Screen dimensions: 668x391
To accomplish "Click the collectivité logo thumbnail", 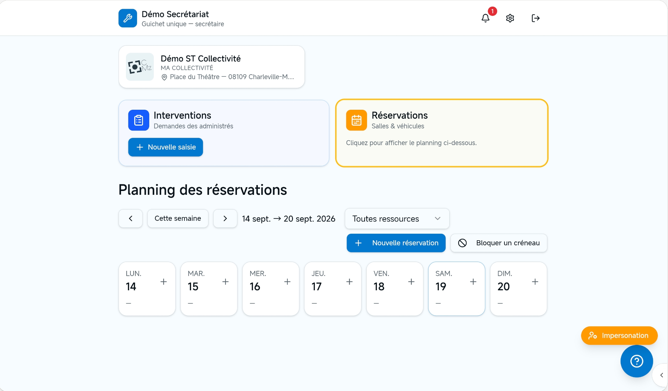I will click(x=140, y=67).
